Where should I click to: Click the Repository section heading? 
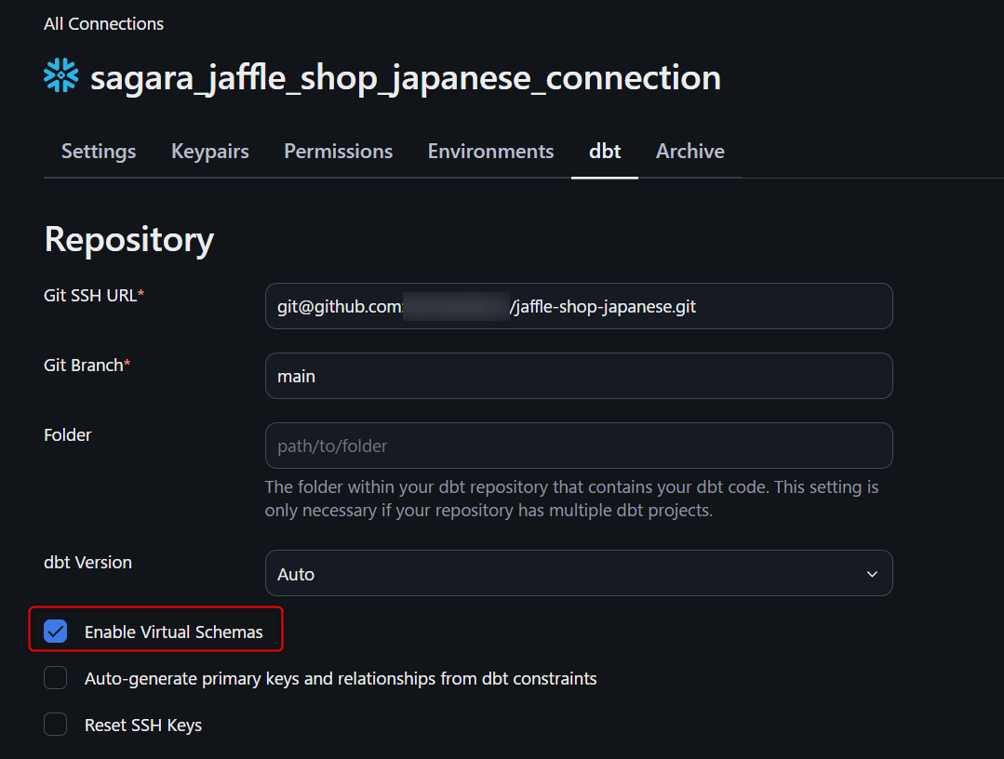128,240
